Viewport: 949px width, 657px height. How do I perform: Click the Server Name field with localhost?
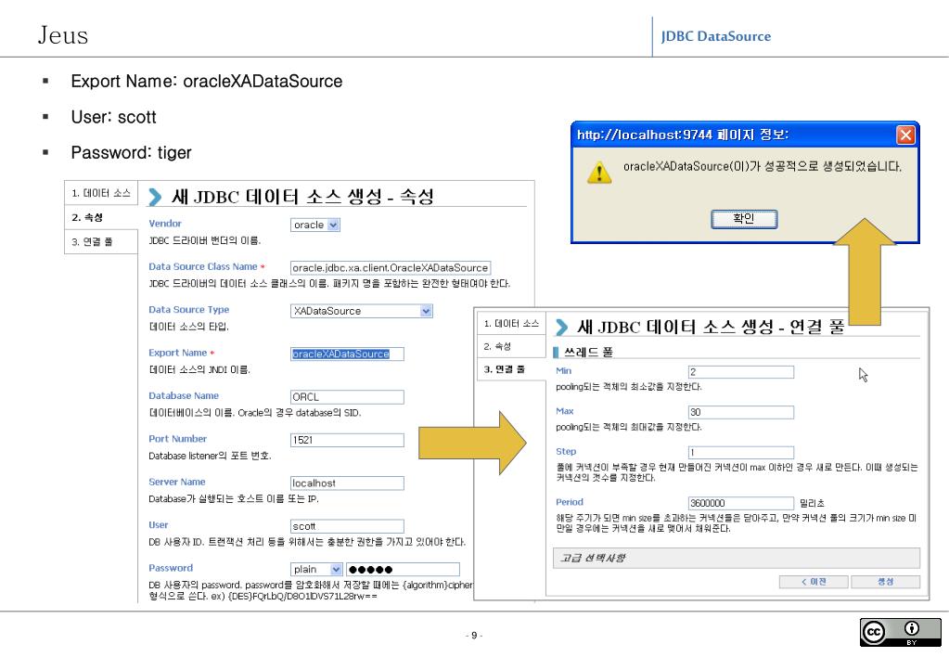[347, 483]
